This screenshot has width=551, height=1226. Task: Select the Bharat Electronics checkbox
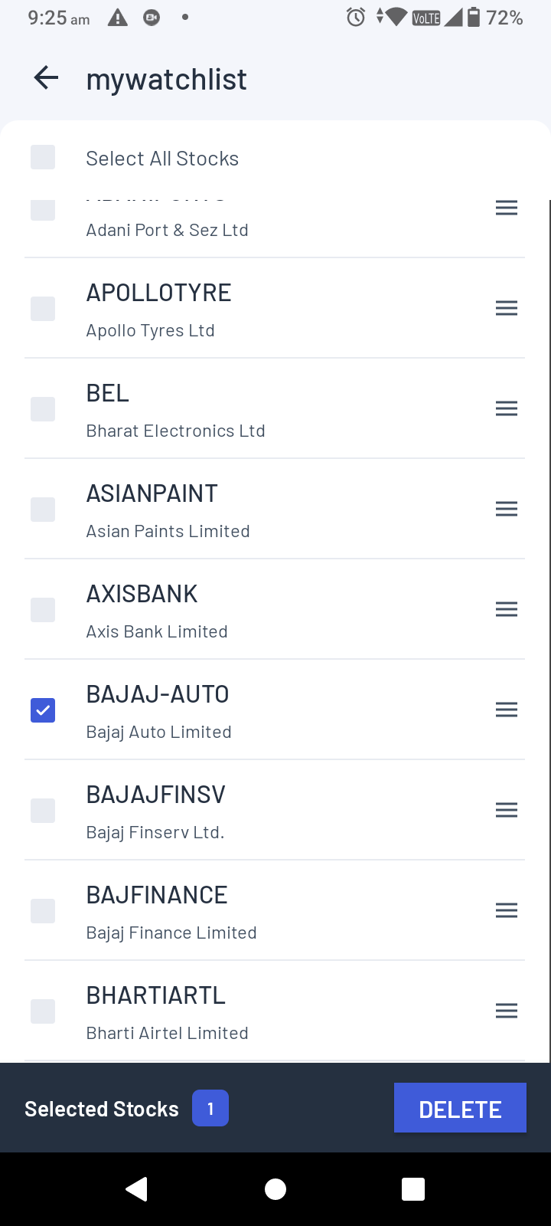43,409
